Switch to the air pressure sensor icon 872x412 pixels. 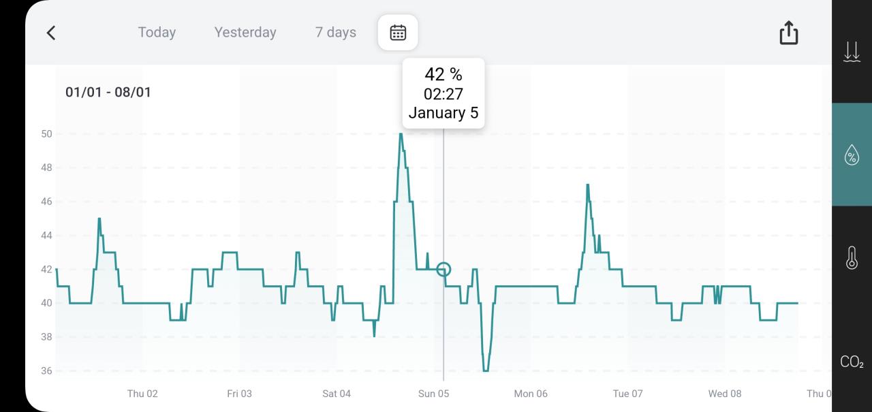coord(852,52)
